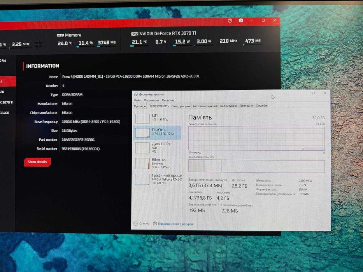Click the paged pool value 192 МБ
363x272 pixels.
(x=196, y=210)
